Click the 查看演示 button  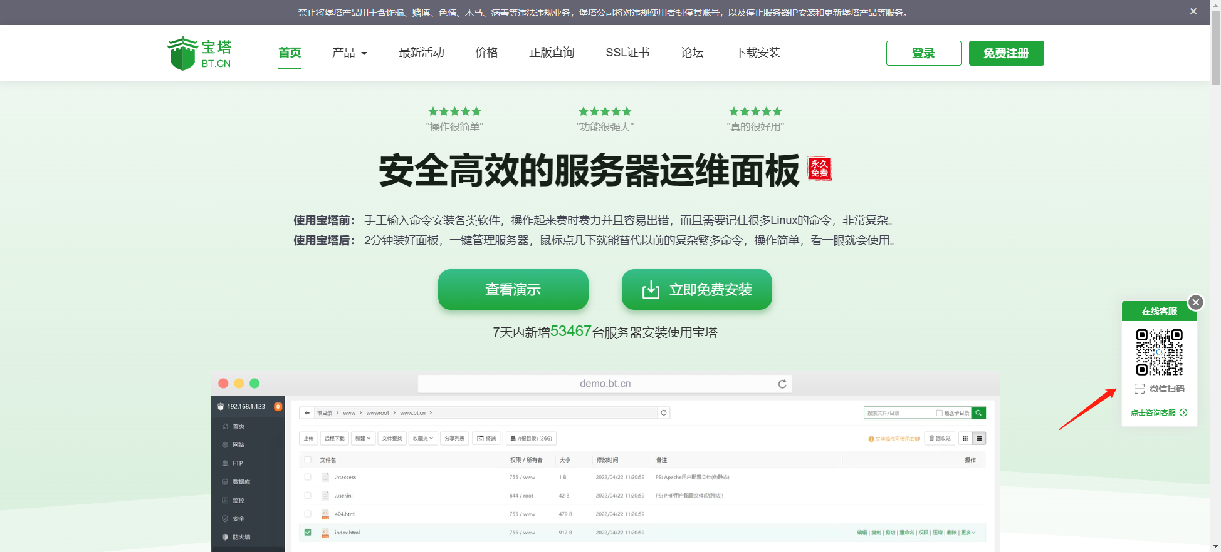(513, 289)
